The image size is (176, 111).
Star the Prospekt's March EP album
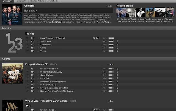[x=110, y=64]
